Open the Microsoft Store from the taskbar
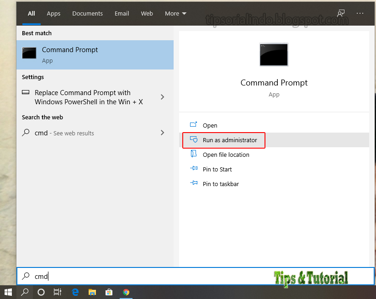376x299 pixels. tap(109, 292)
